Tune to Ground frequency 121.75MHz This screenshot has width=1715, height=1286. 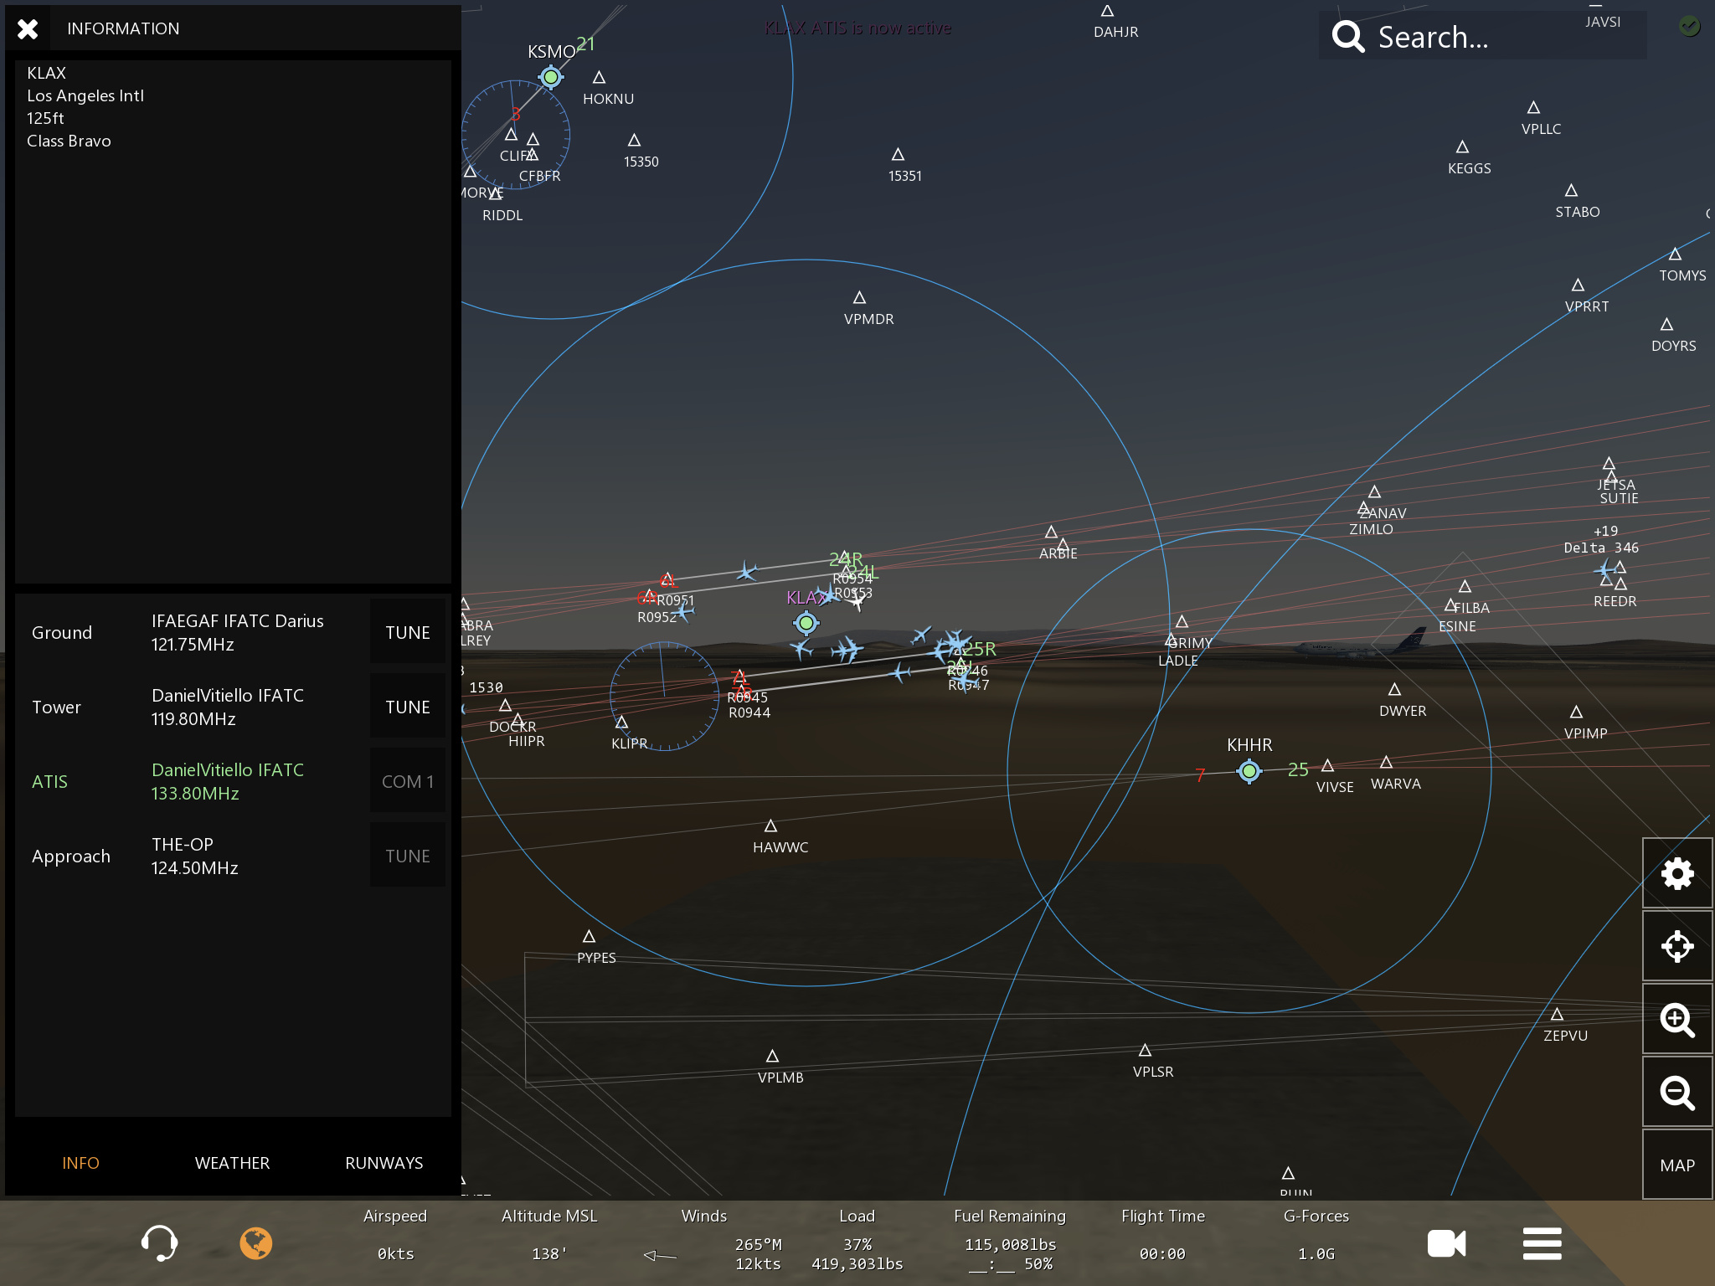pos(407,632)
